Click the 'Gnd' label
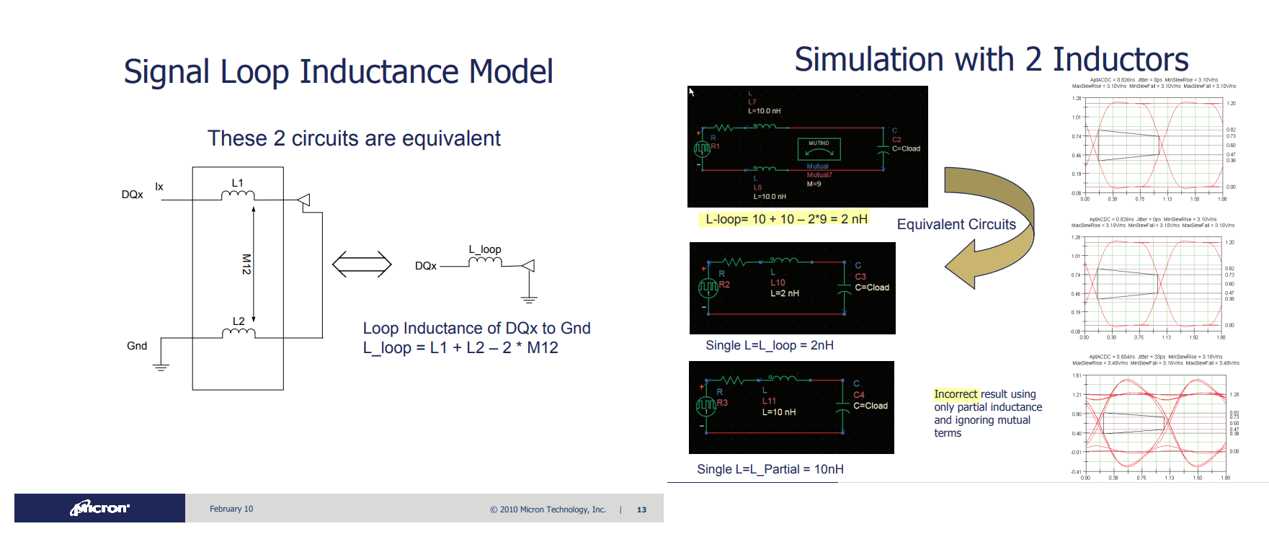Viewport: 1269px width, 534px height. (137, 346)
